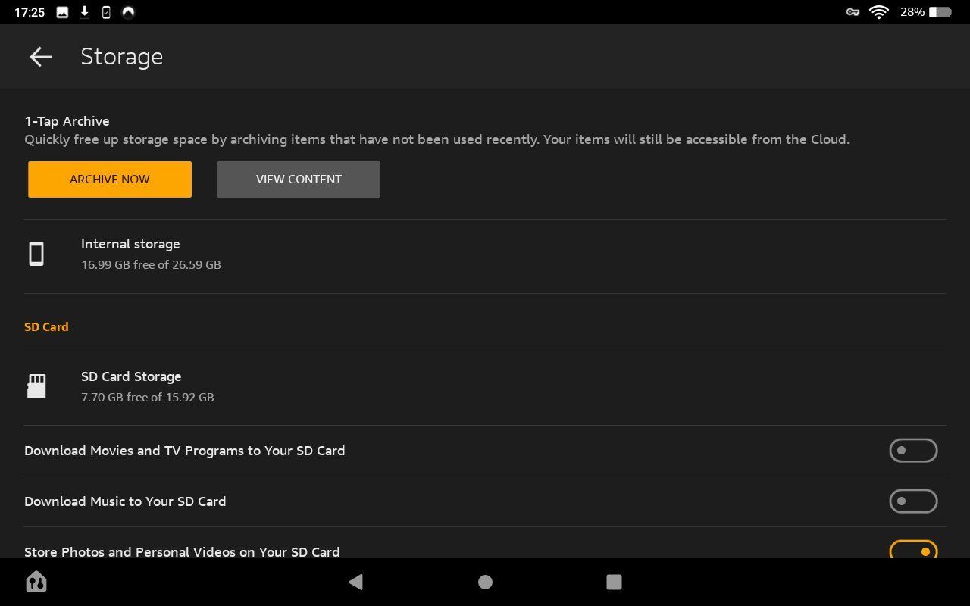Image resolution: width=970 pixels, height=606 pixels.
Task: Tap the 1-Tap Archive description text
Action: [436, 139]
